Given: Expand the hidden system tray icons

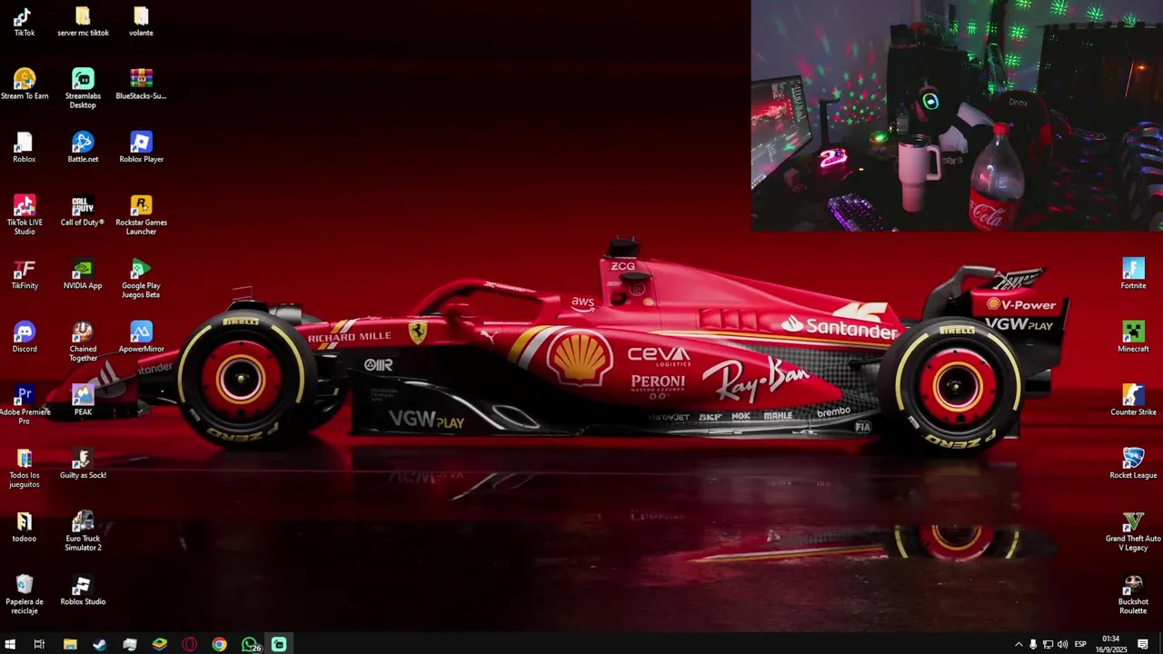Looking at the screenshot, I should (1019, 644).
